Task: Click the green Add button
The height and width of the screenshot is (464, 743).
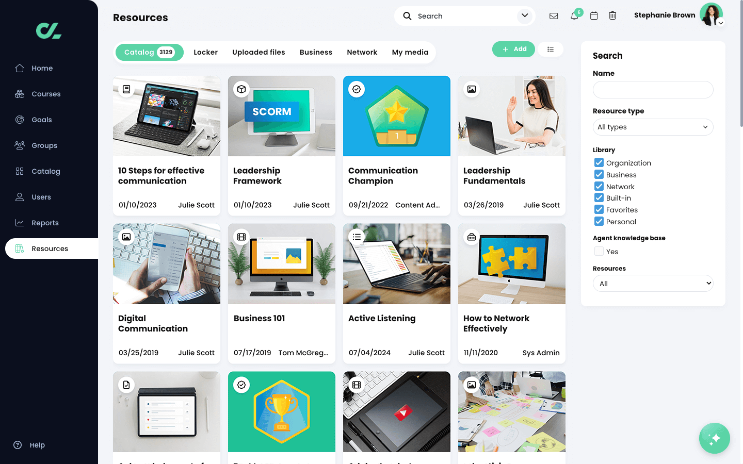Action: tap(513, 49)
